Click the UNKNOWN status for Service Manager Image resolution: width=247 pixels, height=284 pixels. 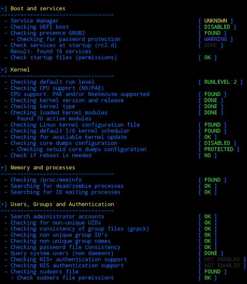click(216, 21)
